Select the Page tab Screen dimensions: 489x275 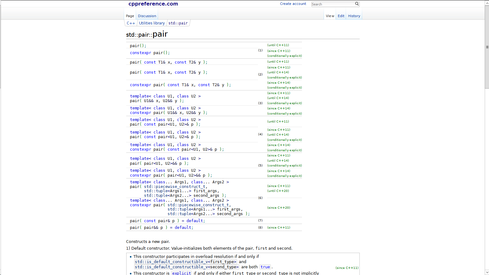(130, 16)
